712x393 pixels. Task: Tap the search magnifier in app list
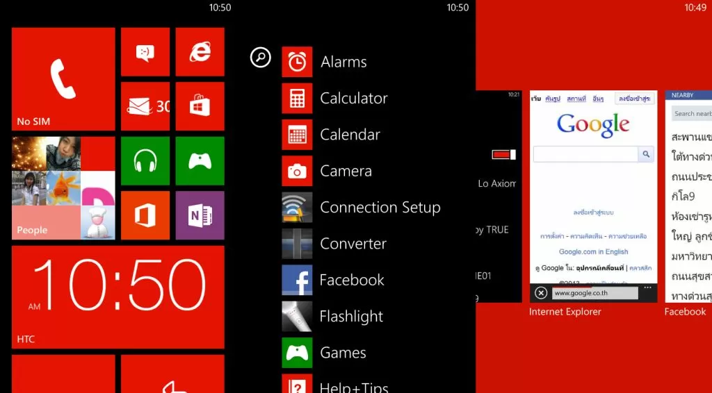pos(261,58)
